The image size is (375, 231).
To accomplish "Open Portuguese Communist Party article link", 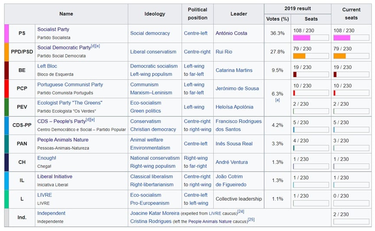I will pos(70,84).
